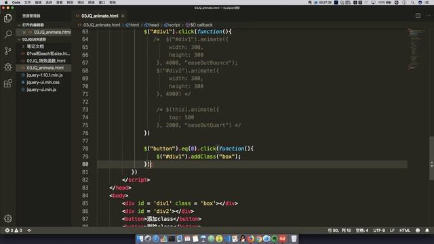Image resolution: width=434 pixels, height=244 pixels.
Task: Open Safari compass icon in the Dock
Action: [x=156, y=239]
